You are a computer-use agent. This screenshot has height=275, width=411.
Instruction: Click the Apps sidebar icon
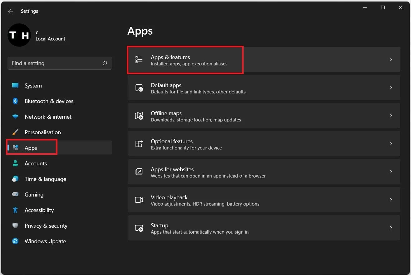tap(15, 148)
